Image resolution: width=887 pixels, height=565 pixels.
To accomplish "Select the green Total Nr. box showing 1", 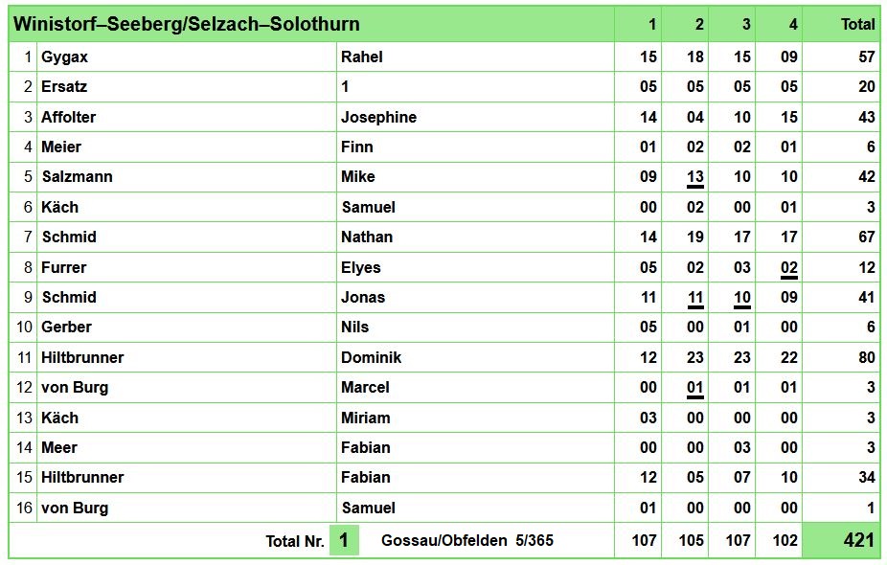I will [344, 540].
